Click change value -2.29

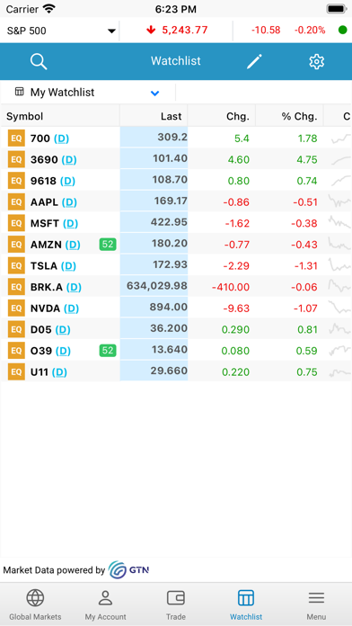(237, 265)
